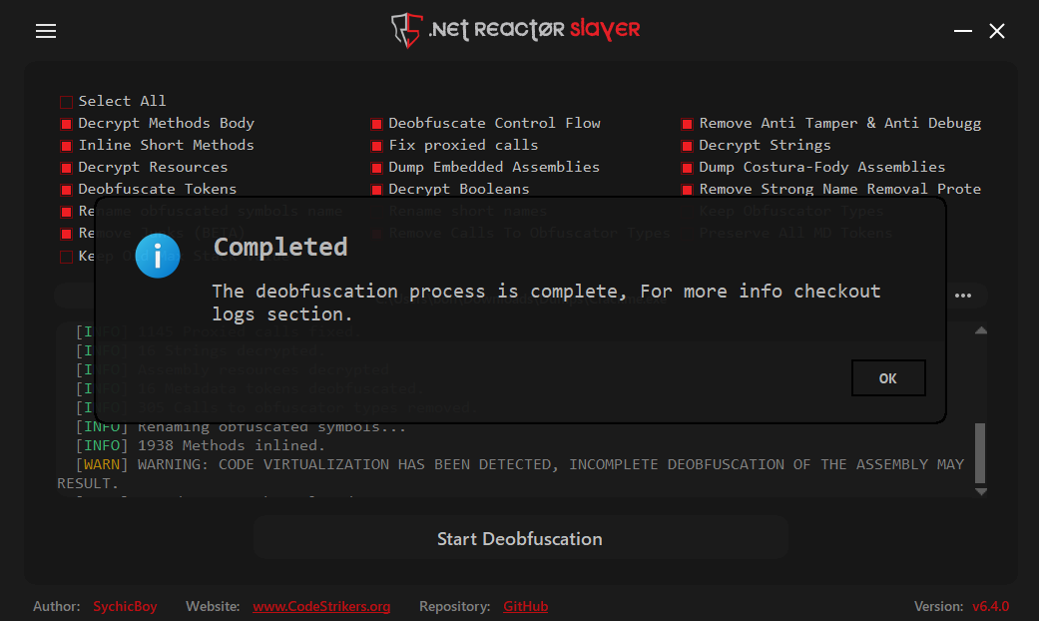Image resolution: width=1039 pixels, height=621 pixels.
Task: Click the SychicBoy author link
Action: [125, 606]
